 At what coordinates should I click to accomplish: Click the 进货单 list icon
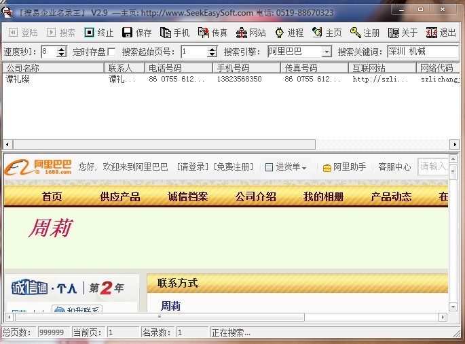point(269,167)
